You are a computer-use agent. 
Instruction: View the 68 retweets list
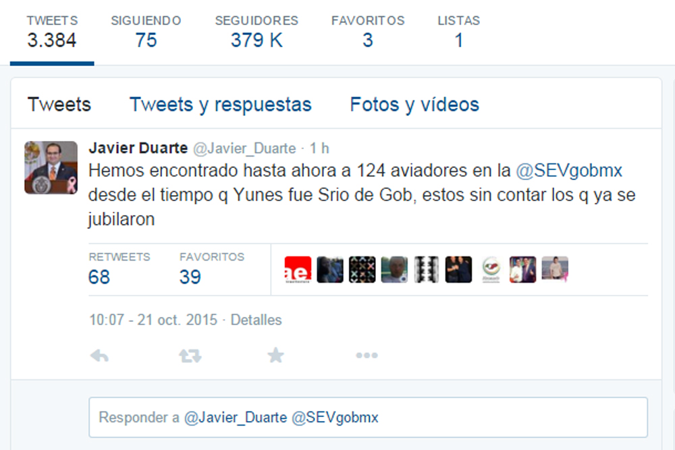[x=119, y=269]
